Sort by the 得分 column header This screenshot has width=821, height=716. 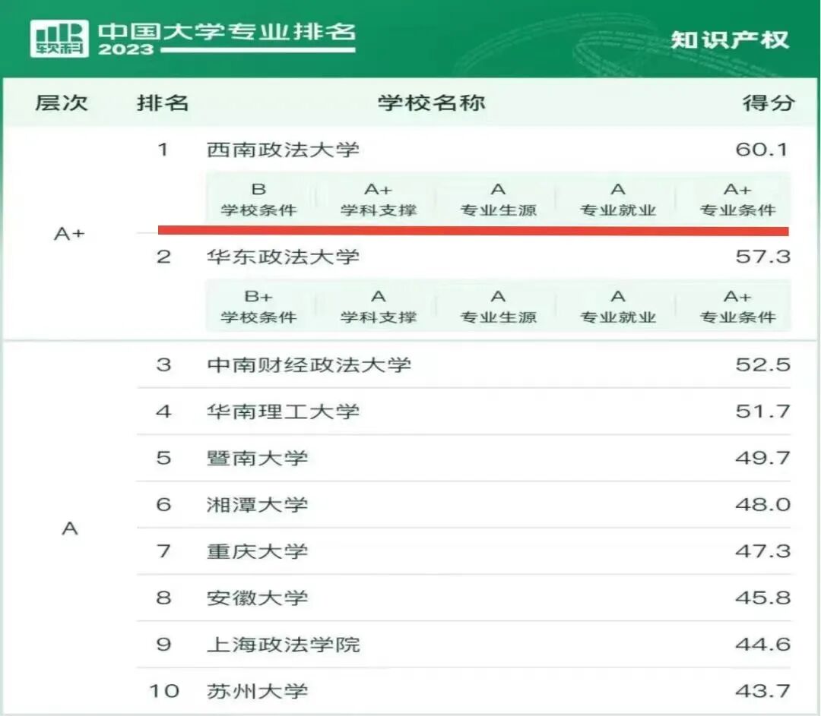point(768,103)
